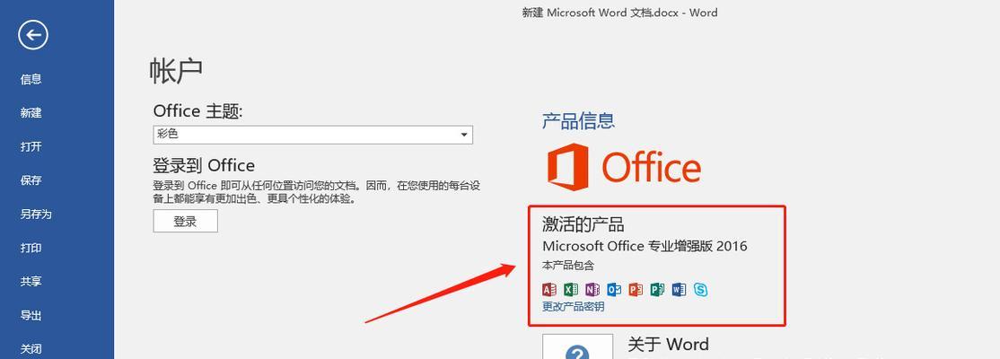The width and height of the screenshot is (1000, 359).
Task: Click the 本产品包含 label
Action: (568, 266)
